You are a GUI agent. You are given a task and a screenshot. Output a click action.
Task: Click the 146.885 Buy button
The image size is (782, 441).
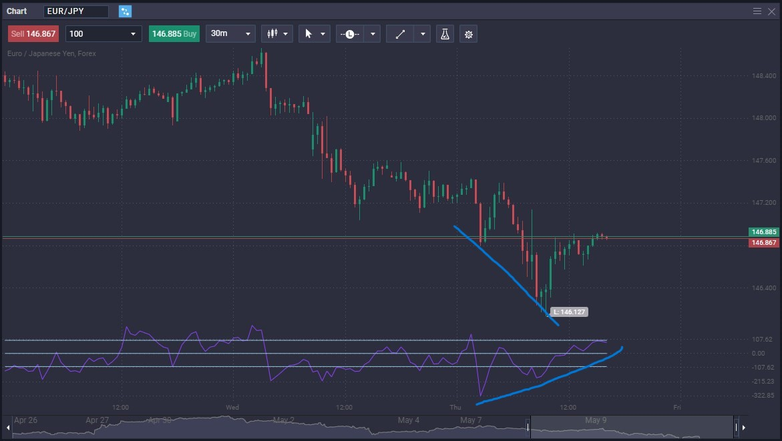(x=174, y=33)
